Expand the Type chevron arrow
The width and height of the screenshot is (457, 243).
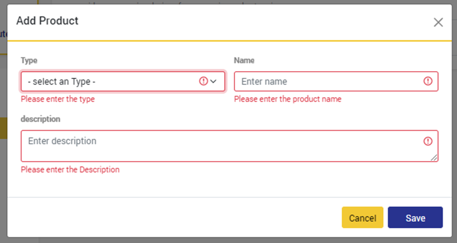click(x=214, y=81)
